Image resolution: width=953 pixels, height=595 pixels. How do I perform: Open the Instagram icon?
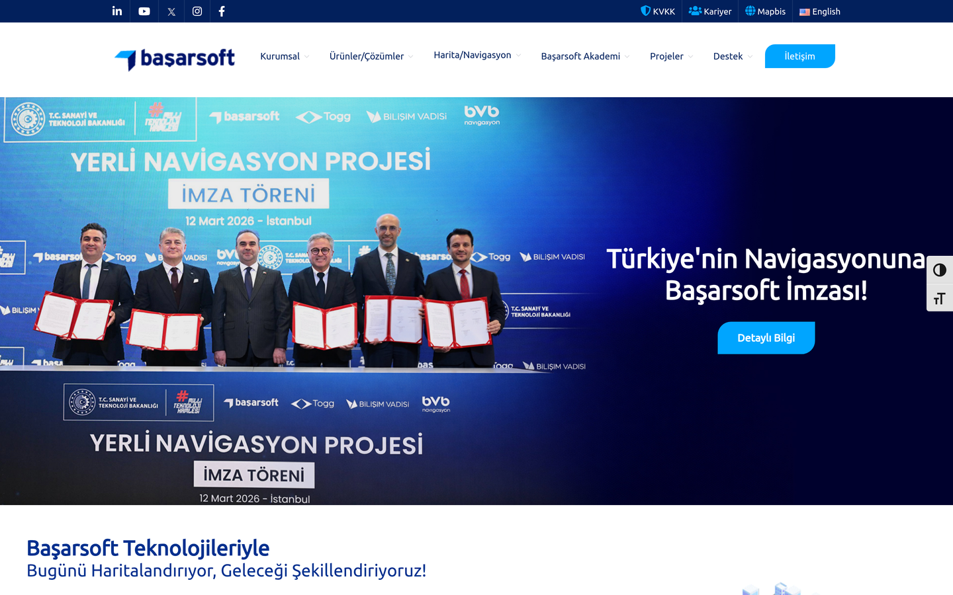197,11
